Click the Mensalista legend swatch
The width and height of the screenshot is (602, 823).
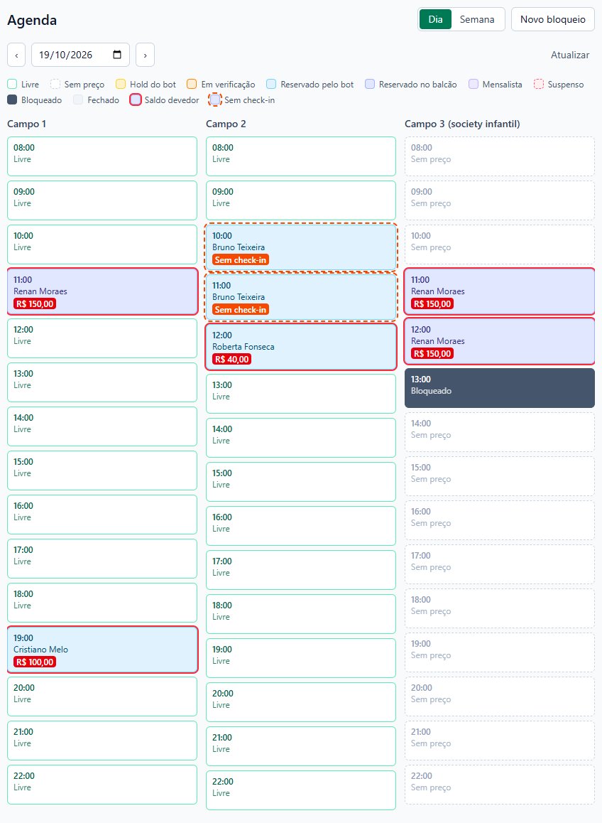474,84
